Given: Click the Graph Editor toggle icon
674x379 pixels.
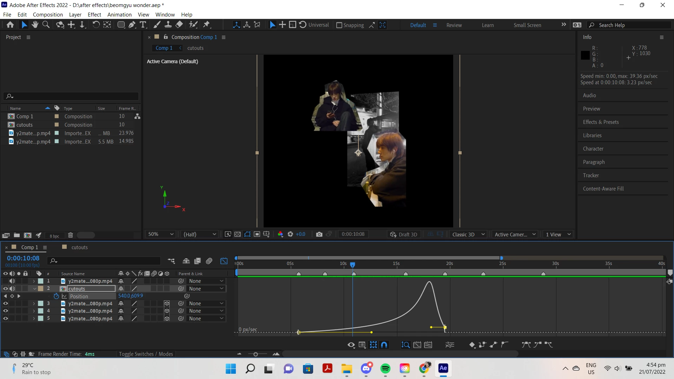Looking at the screenshot, I should tap(224, 261).
